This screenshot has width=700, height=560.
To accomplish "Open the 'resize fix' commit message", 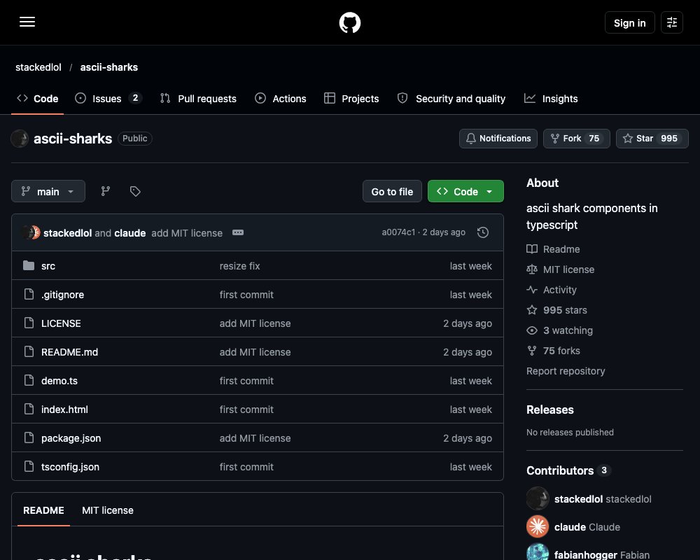I will click(x=239, y=266).
